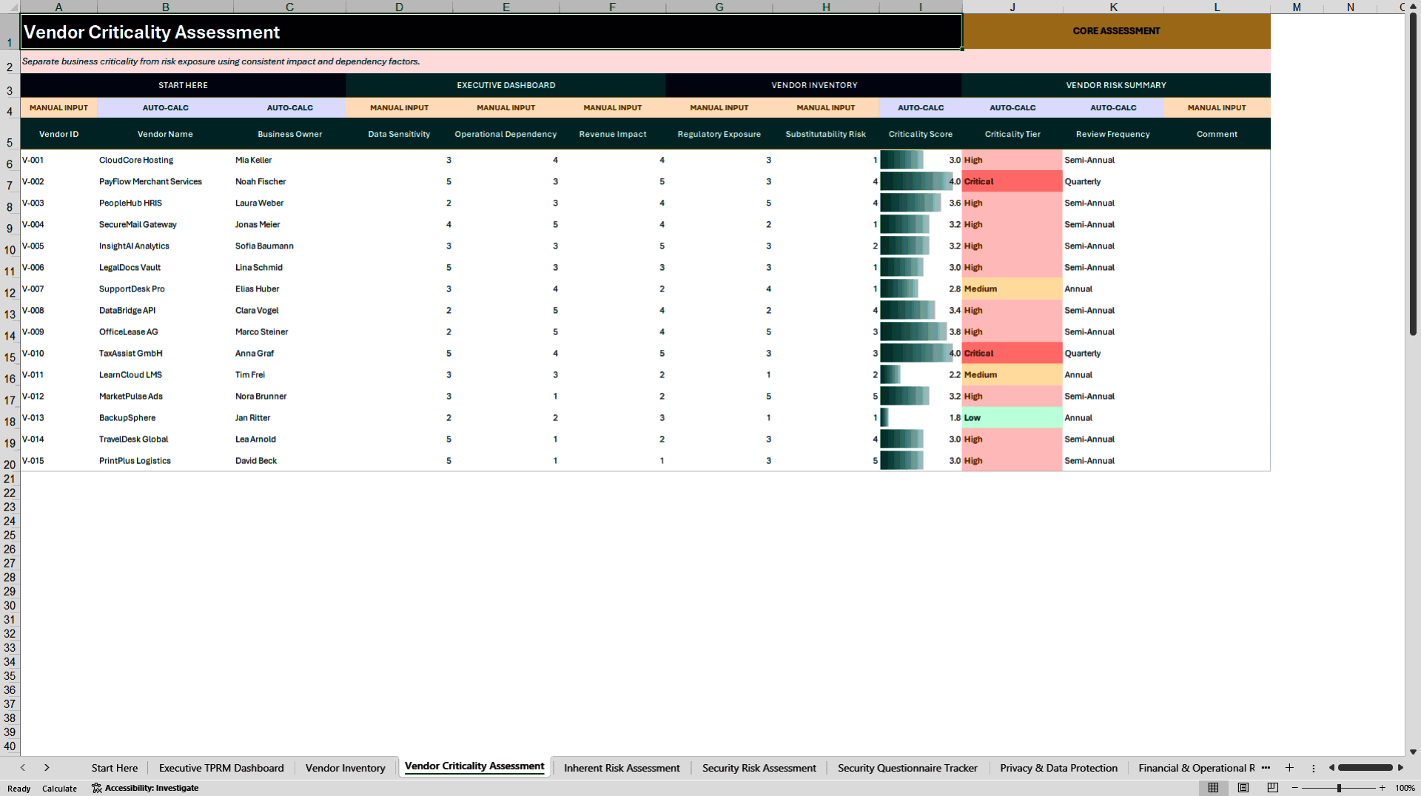This screenshot has height=796, width=1421.
Task: Open Privacy & Data Protection tab
Action: pyautogui.click(x=1058, y=768)
